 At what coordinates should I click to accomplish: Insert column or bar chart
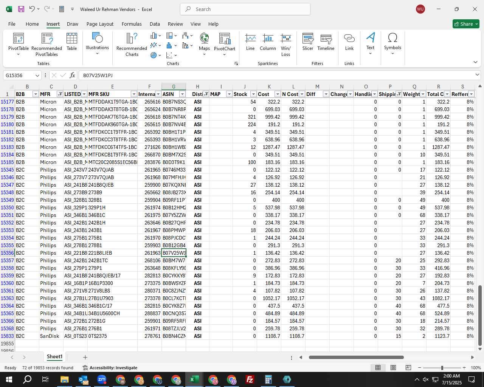click(x=155, y=36)
